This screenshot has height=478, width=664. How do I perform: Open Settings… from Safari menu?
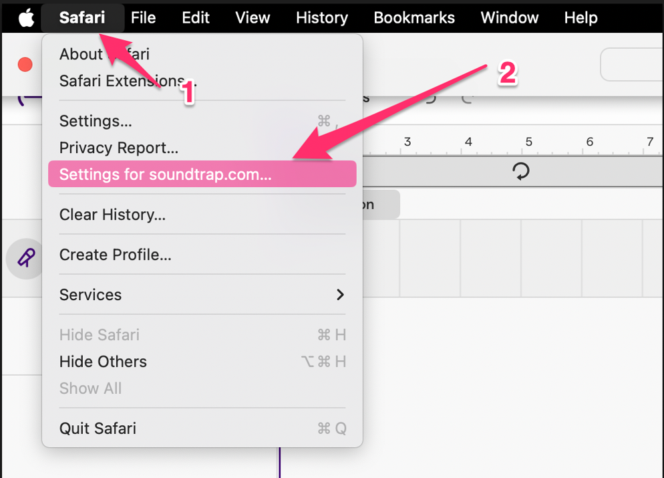tap(202, 121)
